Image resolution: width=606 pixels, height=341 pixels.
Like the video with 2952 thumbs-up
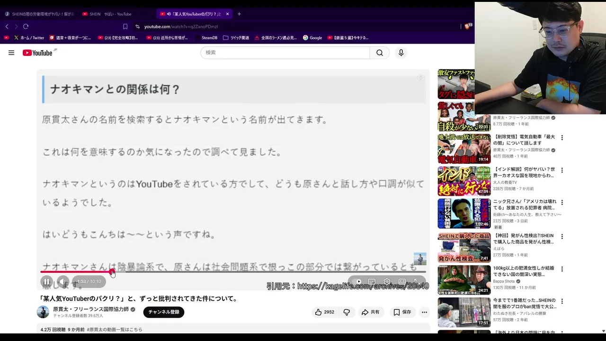click(x=325, y=312)
